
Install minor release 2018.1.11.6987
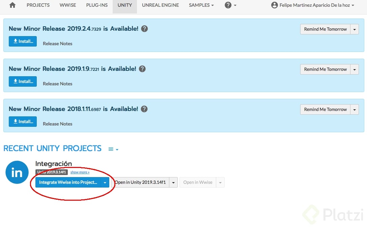[23, 121]
